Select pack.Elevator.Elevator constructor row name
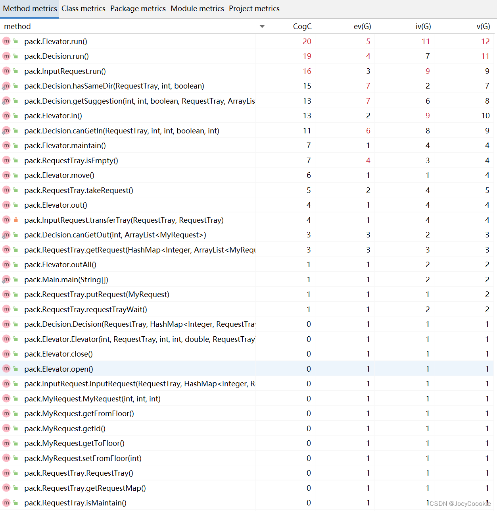This screenshot has width=497, height=511. click(x=140, y=339)
